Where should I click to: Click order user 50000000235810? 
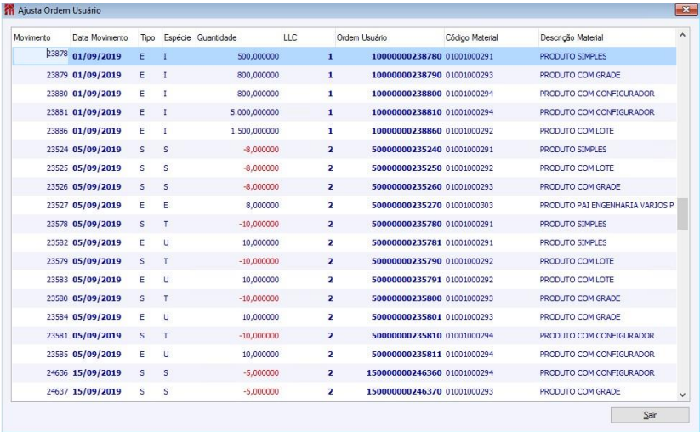pos(407,336)
